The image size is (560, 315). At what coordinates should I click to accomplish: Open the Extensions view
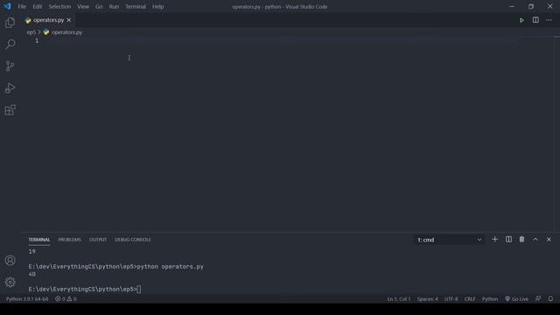tap(10, 110)
